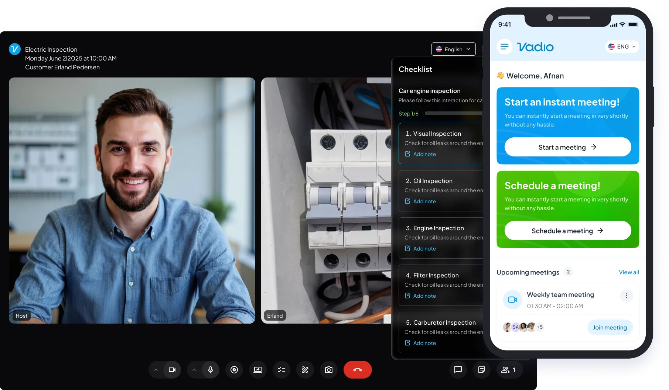This screenshot has width=669, height=390.
Task: Add note to Visual Inspection step
Action: [420, 154]
